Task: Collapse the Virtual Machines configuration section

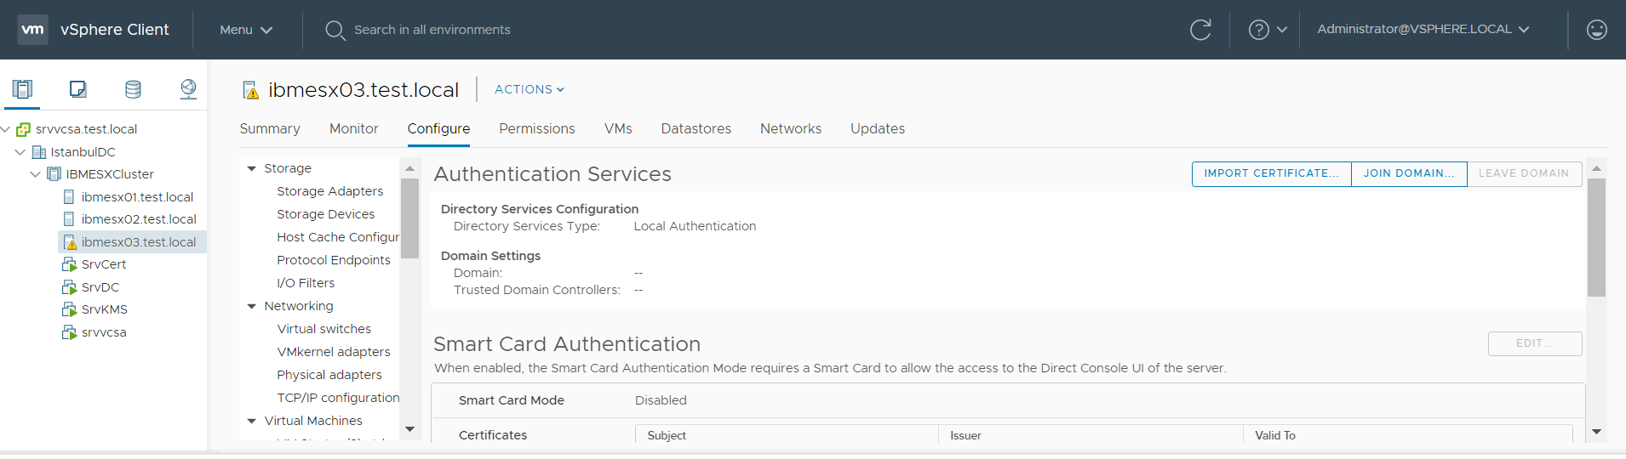Action: pyautogui.click(x=252, y=421)
